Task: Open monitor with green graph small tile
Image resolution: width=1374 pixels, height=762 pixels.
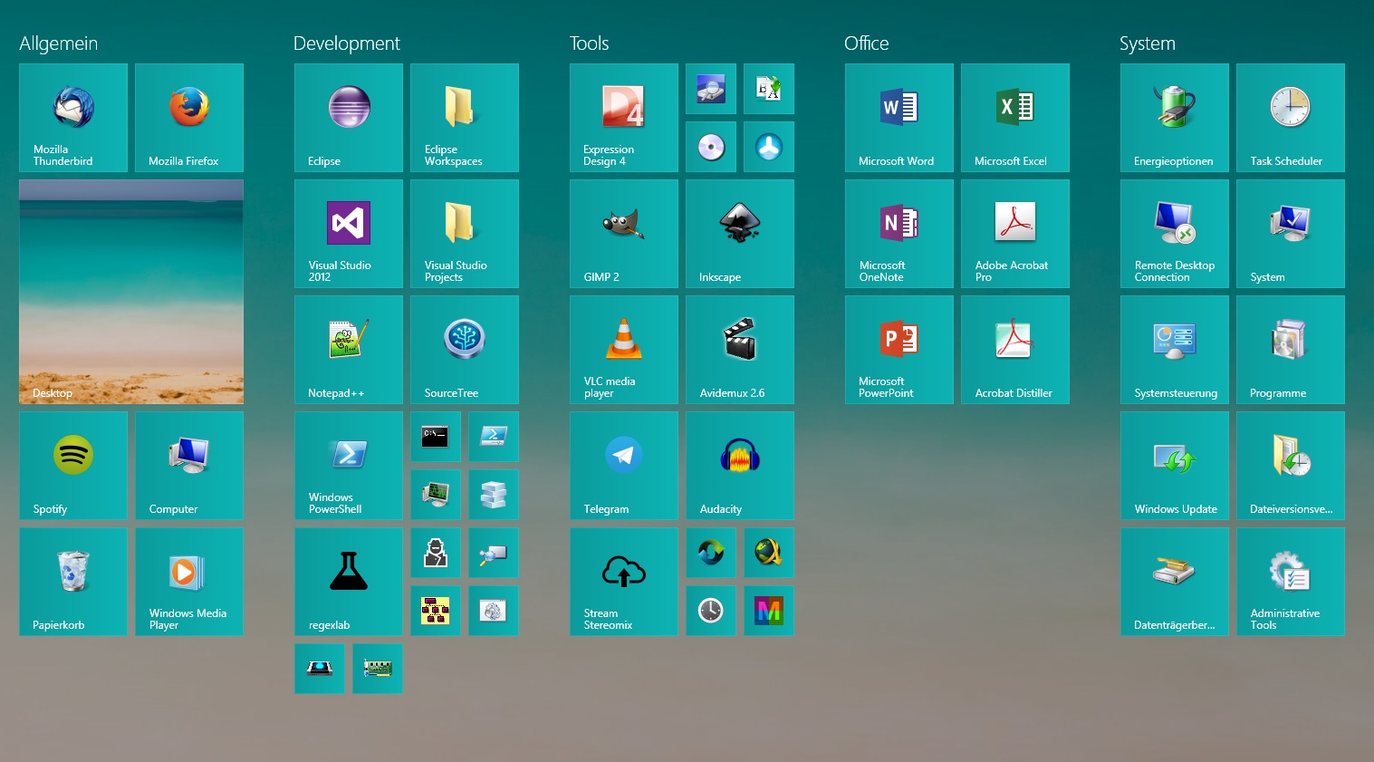Action: pos(436,495)
